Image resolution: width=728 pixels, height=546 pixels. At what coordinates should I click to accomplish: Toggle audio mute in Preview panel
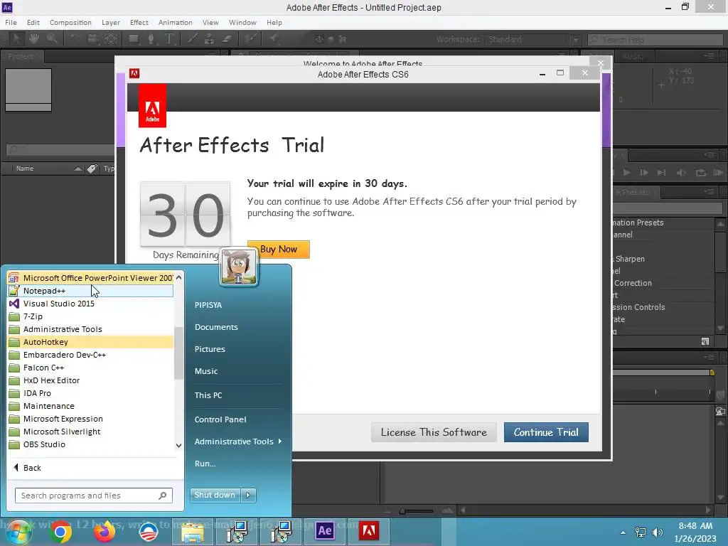(681, 173)
